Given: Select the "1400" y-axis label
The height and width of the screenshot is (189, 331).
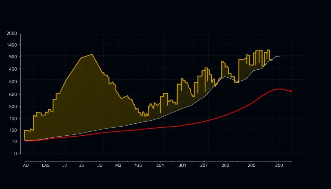Looking at the screenshot, I should pyautogui.click(x=11, y=45).
